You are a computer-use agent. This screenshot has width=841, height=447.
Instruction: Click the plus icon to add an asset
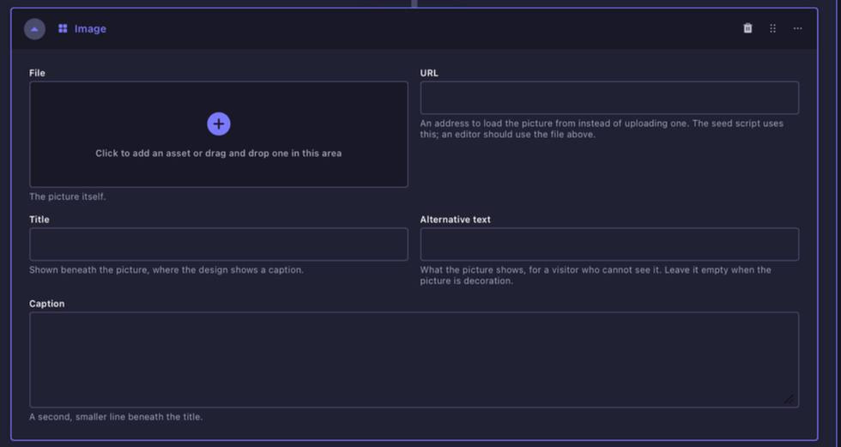[x=219, y=124]
